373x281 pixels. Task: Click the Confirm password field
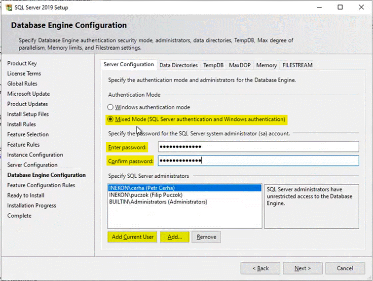259,161
